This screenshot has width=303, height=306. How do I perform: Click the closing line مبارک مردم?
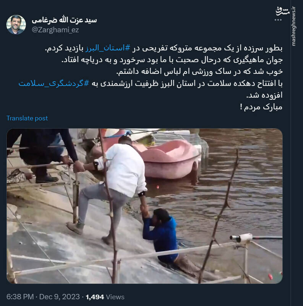click(x=261, y=107)
